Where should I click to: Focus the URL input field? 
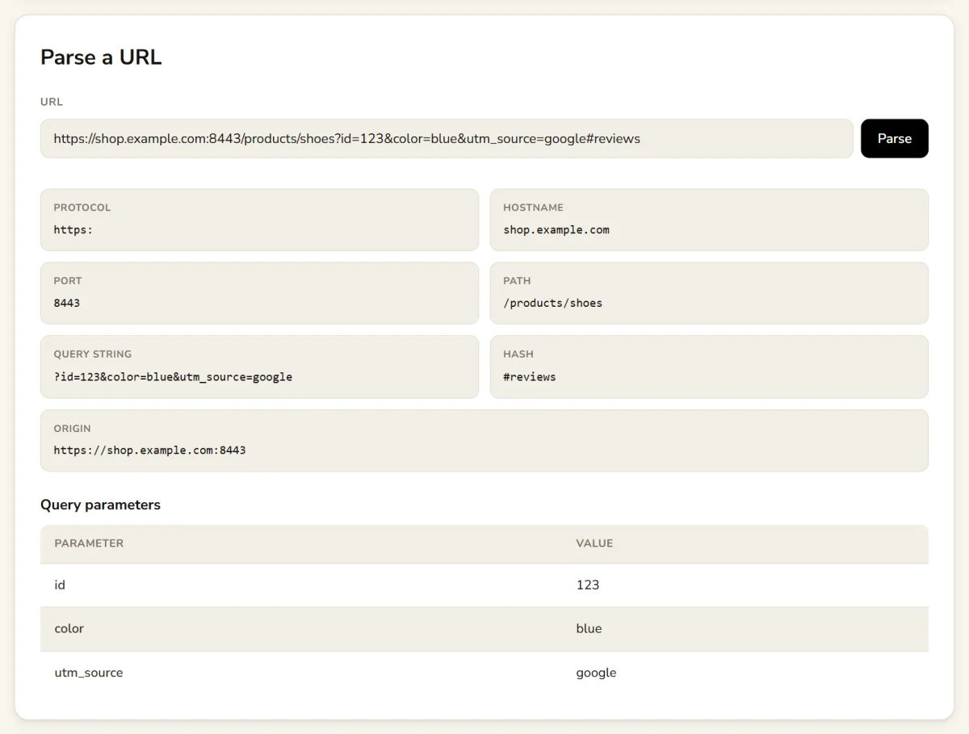[447, 138]
